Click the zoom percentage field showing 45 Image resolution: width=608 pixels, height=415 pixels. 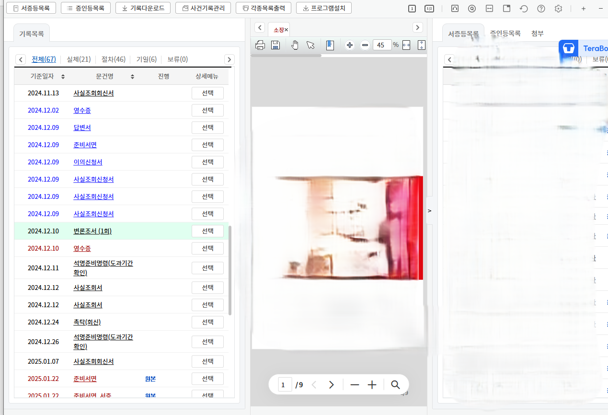click(x=382, y=45)
